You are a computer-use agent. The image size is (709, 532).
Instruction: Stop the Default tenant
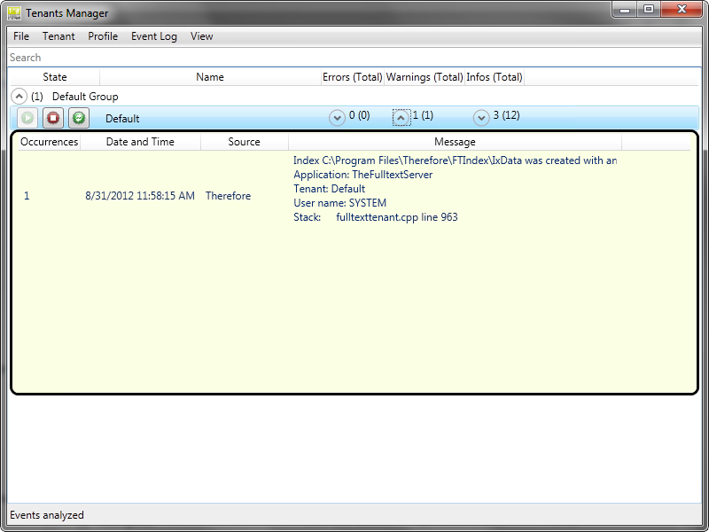coord(52,117)
